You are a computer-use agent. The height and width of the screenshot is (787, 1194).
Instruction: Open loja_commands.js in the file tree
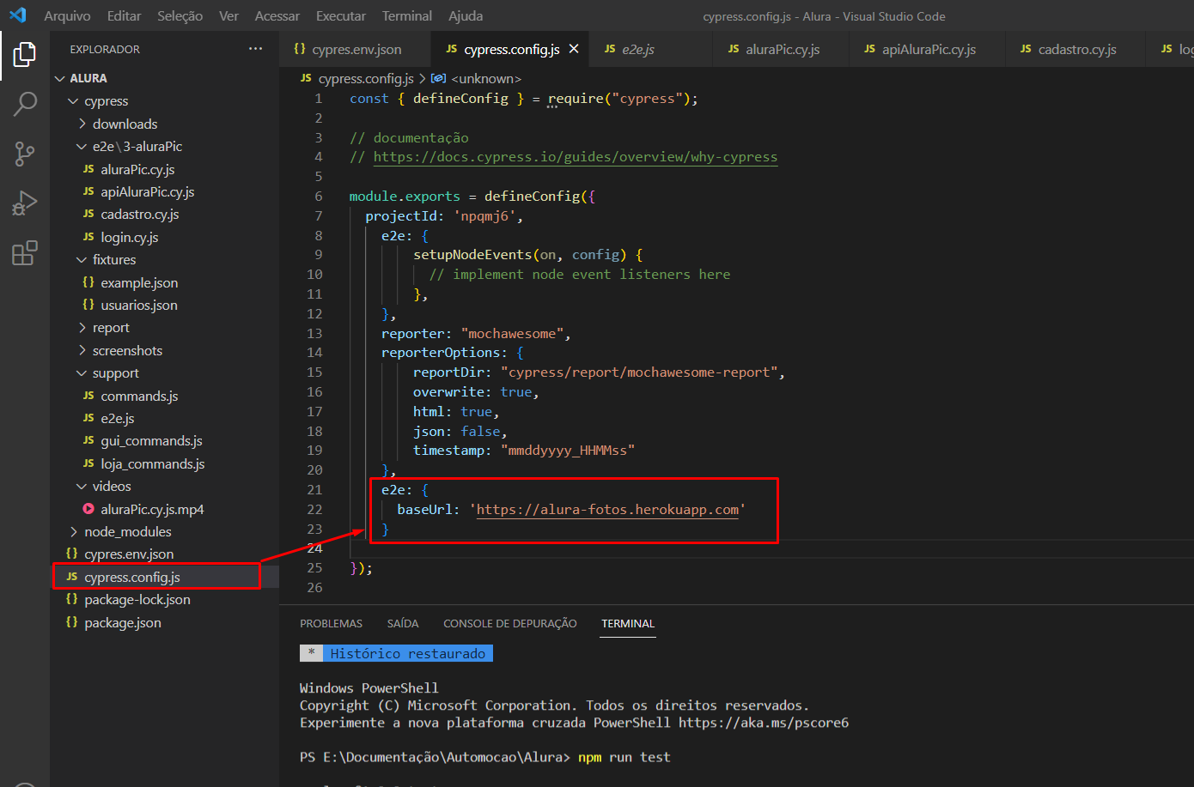pos(153,463)
